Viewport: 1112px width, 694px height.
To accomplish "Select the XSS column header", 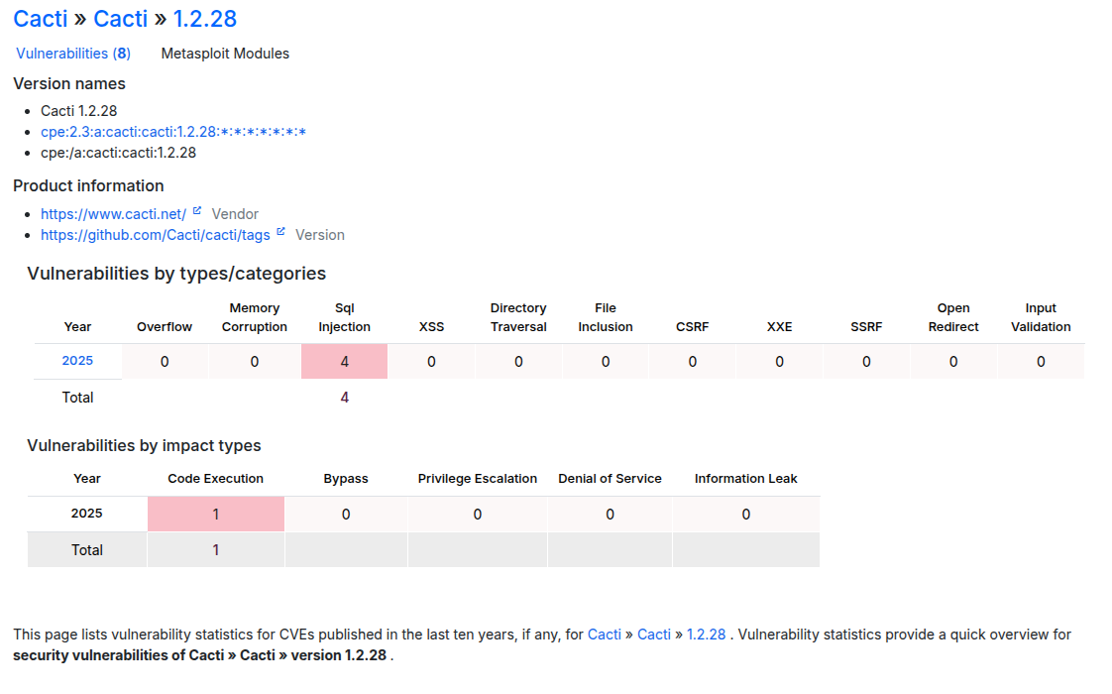I will pyautogui.click(x=431, y=326).
